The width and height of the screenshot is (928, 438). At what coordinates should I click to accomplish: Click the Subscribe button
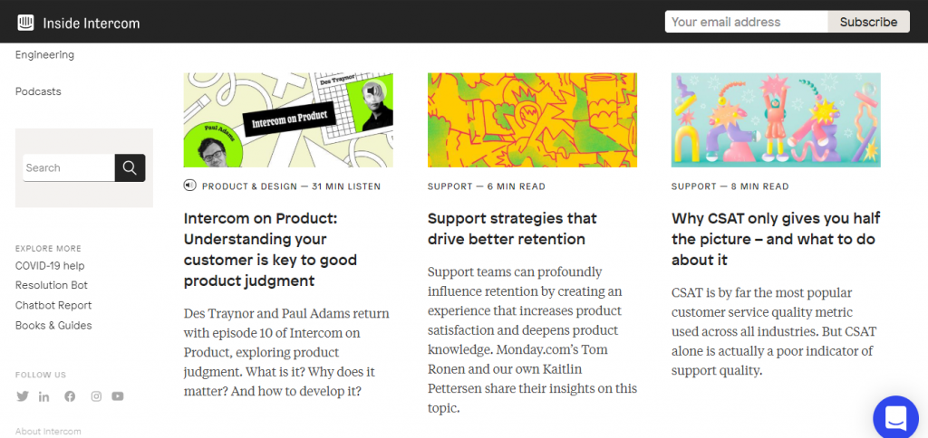(x=868, y=22)
